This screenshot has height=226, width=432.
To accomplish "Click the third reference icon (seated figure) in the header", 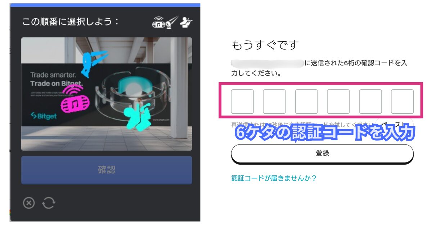I will point(186,22).
